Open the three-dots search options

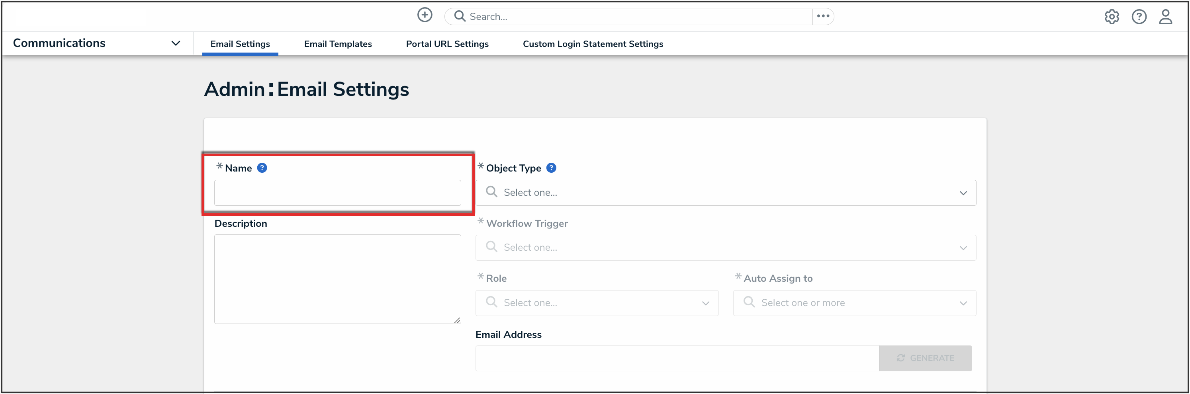[823, 16]
